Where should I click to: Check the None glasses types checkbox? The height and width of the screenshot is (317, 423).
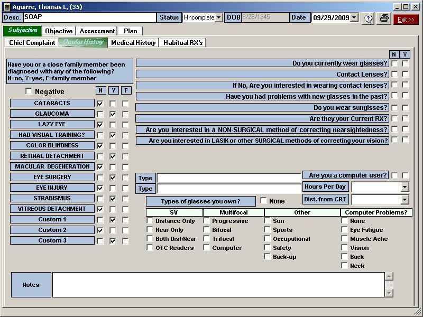263,201
